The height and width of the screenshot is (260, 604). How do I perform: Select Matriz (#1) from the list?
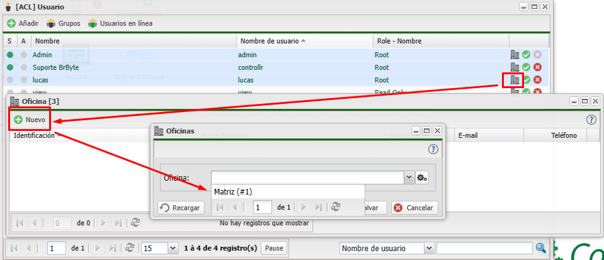tap(233, 192)
